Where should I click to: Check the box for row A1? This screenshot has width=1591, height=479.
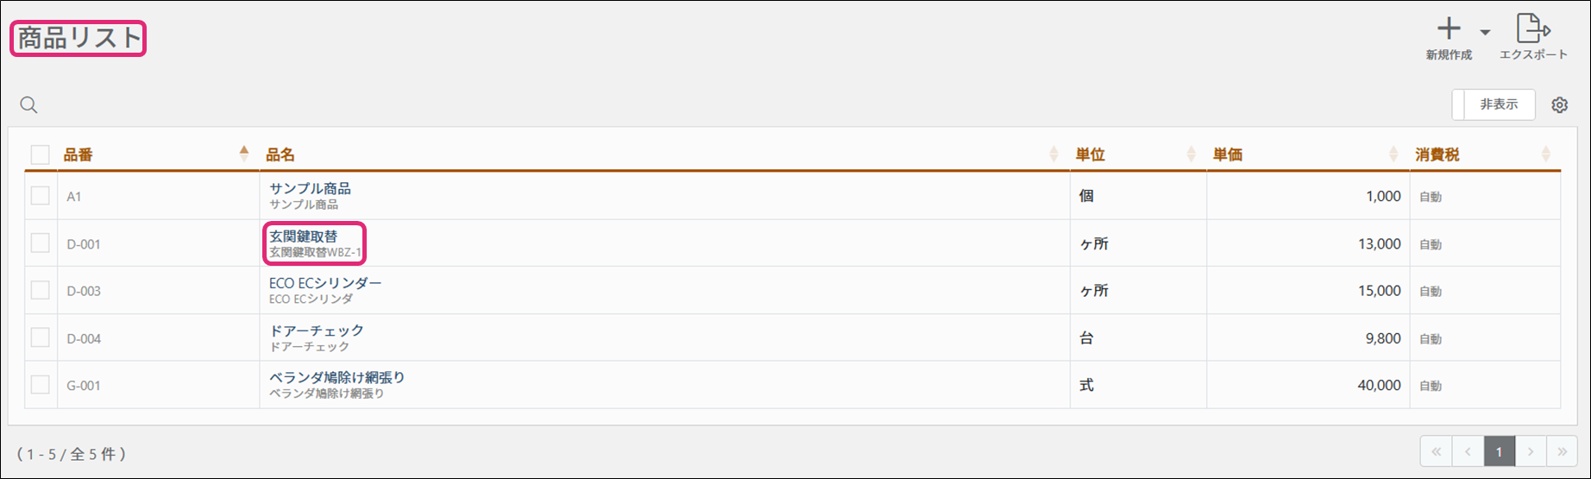click(40, 196)
